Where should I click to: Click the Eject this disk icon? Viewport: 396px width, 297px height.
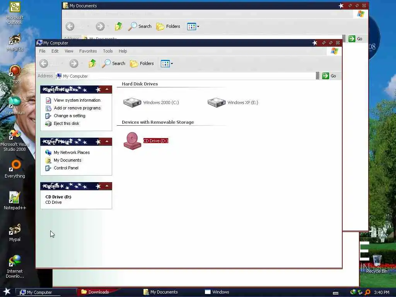[x=48, y=123]
